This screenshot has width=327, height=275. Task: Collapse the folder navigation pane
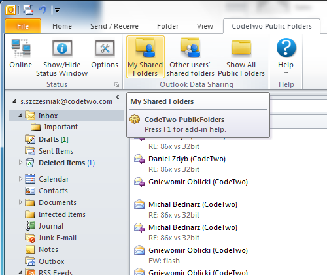pyautogui.click(x=118, y=97)
